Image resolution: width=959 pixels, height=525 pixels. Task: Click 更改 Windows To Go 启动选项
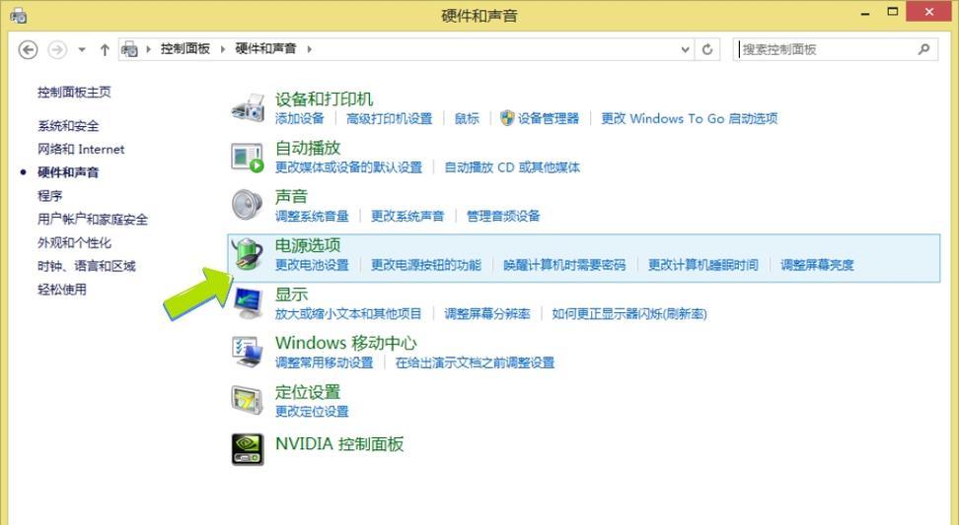pyautogui.click(x=690, y=118)
